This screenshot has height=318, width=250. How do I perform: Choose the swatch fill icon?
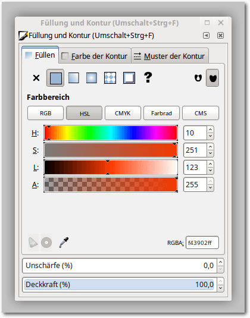(x=129, y=78)
